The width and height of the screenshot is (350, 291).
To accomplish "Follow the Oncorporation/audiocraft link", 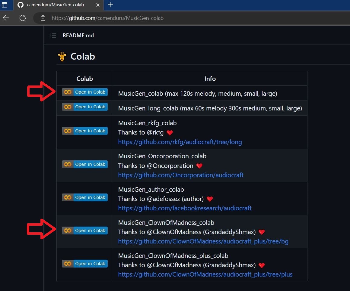I will [181, 175].
